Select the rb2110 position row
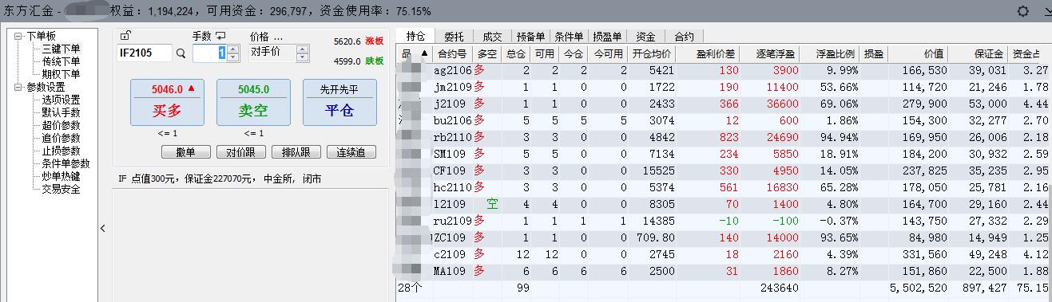The width and height of the screenshot is (1052, 302). [x=723, y=137]
